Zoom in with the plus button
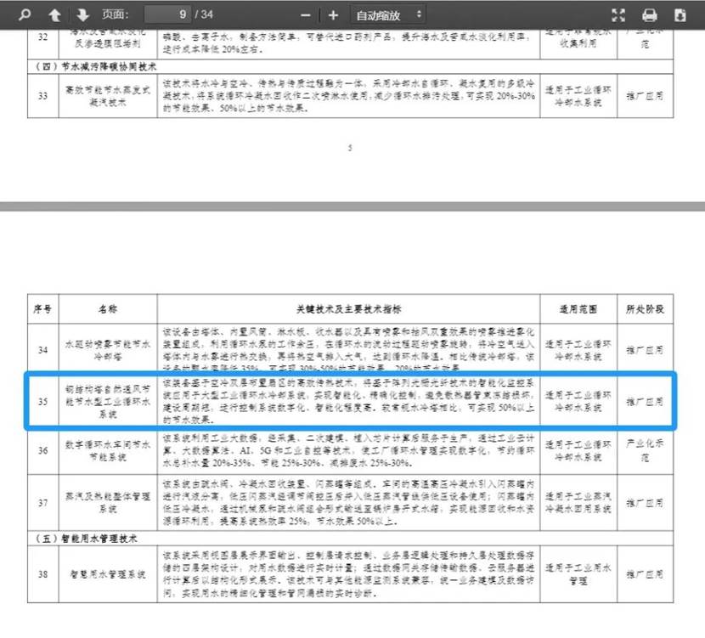This screenshot has height=638, width=705. click(x=333, y=15)
